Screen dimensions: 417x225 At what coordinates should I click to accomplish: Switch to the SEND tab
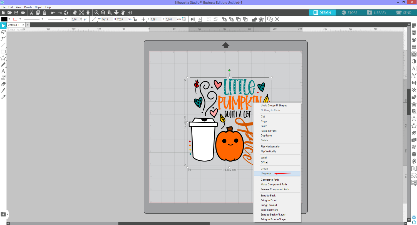click(403, 13)
